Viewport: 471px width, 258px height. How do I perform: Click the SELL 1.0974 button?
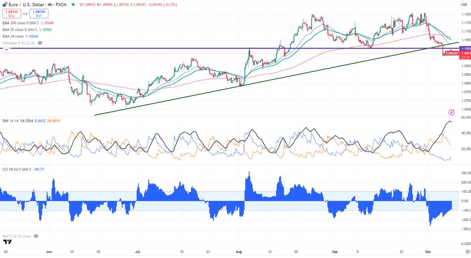coord(12,13)
